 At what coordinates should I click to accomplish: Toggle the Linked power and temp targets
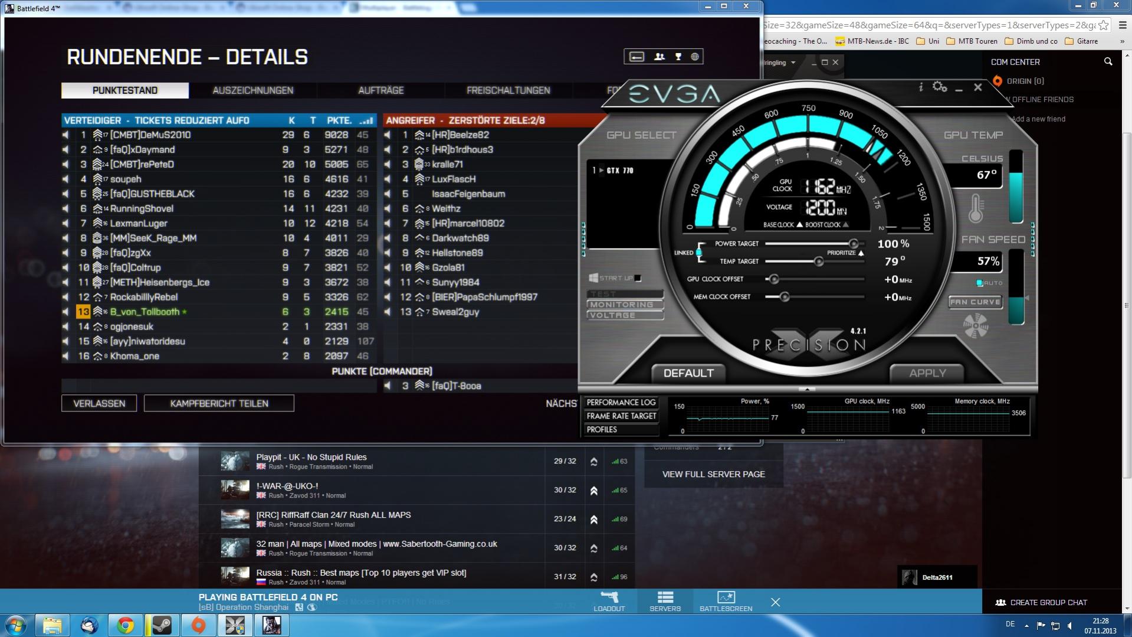tap(699, 253)
